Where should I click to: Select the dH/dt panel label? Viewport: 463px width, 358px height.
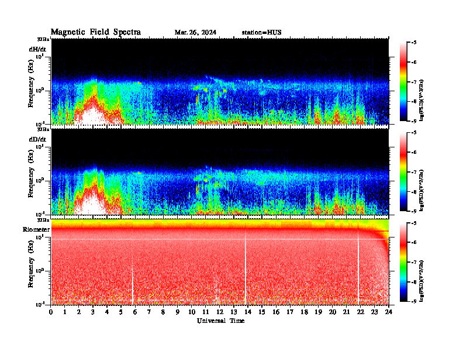37,49
